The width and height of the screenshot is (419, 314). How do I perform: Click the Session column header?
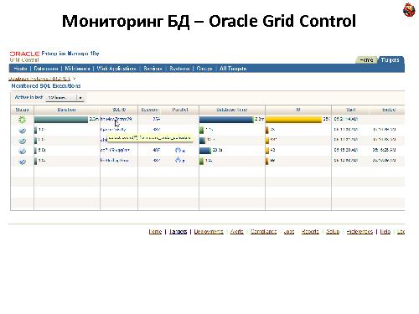(149, 110)
